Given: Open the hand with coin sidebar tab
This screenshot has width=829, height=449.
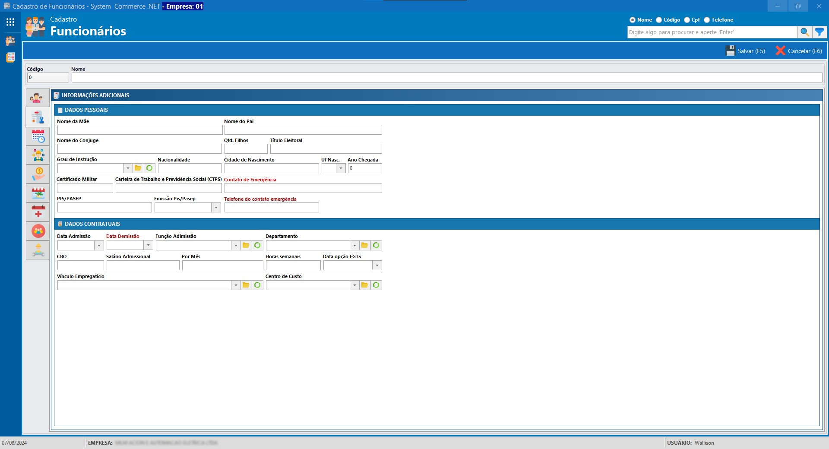Looking at the screenshot, I should (x=38, y=174).
